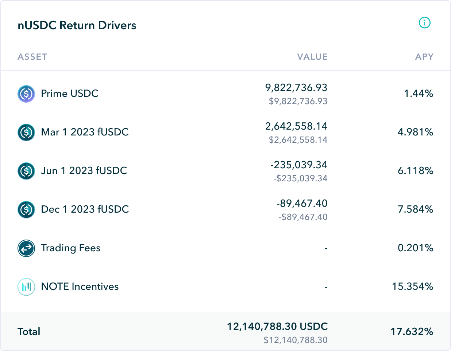Select the Dec 1 2023 fUSDC icon
Image resolution: width=451 pixels, height=351 pixels.
click(25, 209)
